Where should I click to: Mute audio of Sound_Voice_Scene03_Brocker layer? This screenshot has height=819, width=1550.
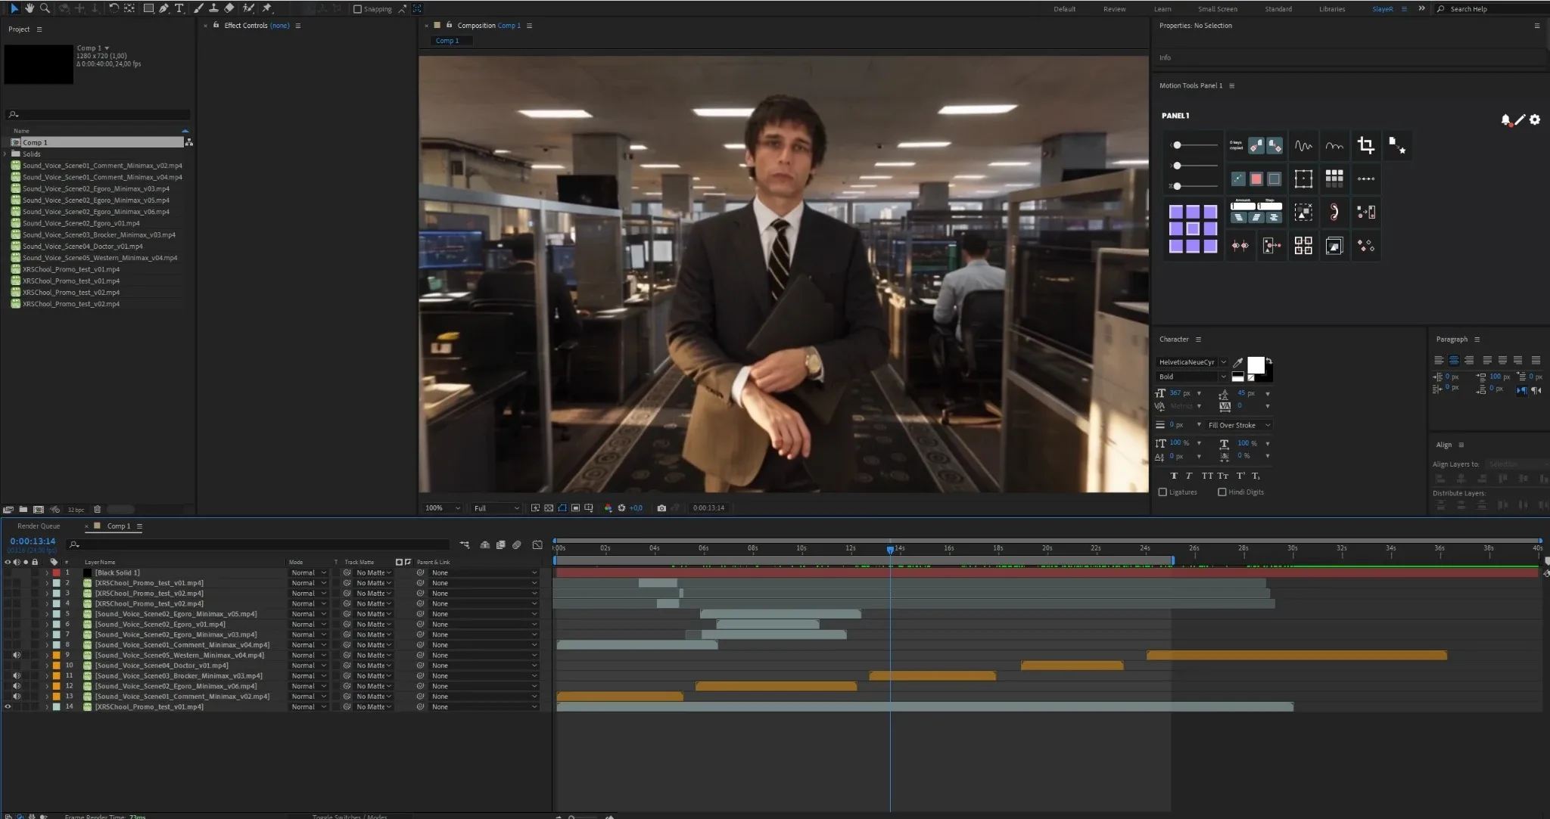17,676
